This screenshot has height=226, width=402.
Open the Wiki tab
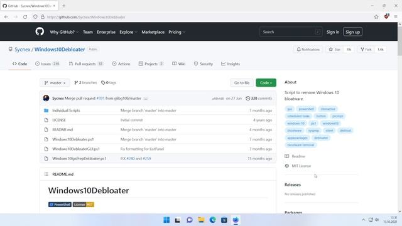click(x=178, y=64)
